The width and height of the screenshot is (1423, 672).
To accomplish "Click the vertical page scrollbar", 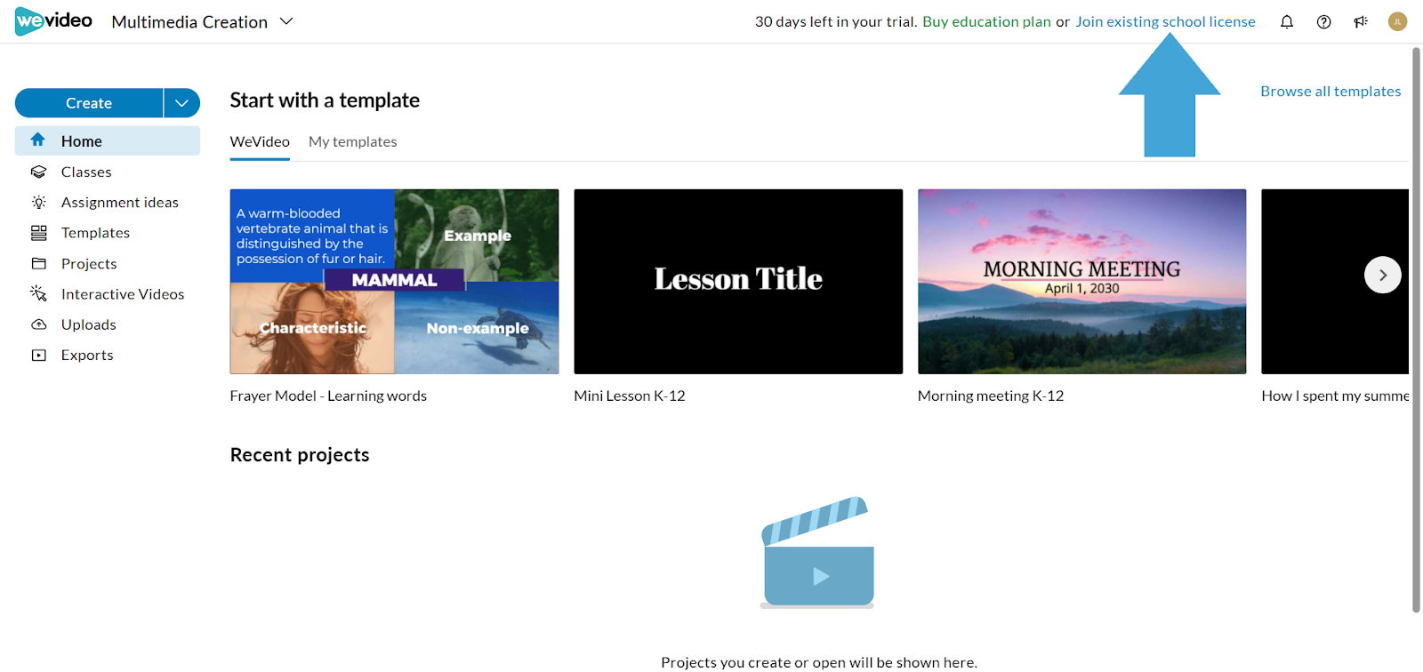I will tap(1417, 330).
